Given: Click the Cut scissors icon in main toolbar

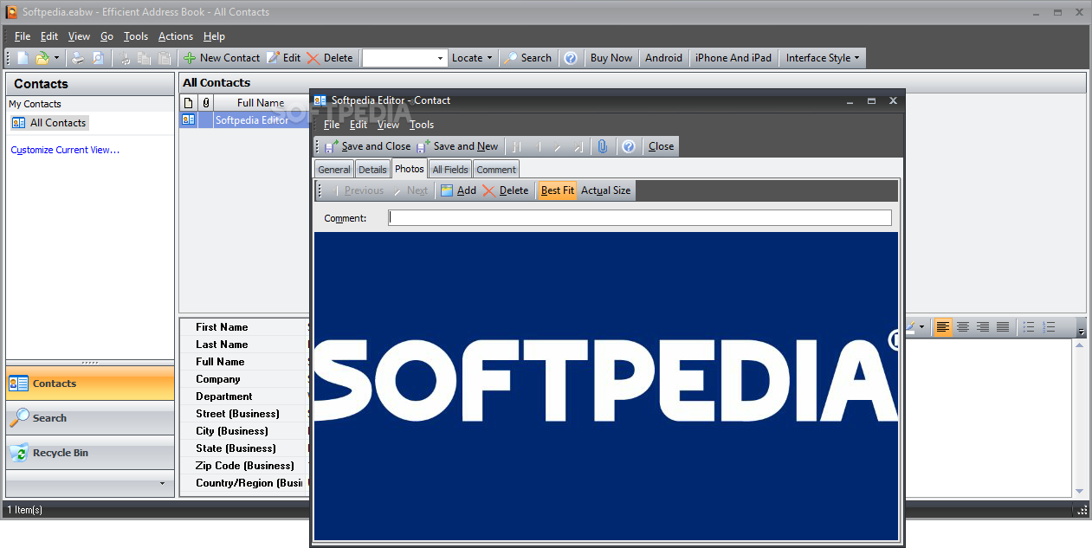Looking at the screenshot, I should point(126,58).
